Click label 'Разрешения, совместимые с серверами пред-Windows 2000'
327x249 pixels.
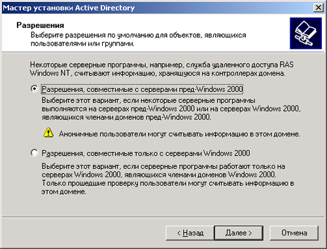pyautogui.click(x=143, y=89)
